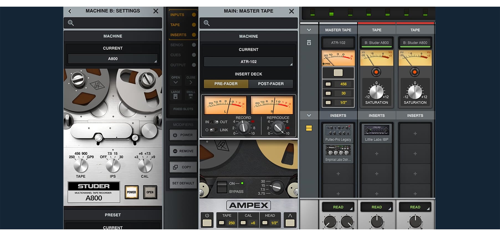This screenshot has height=236, width=500.
Task: Open the ATR-102 machine dropdown
Action: click(248, 62)
